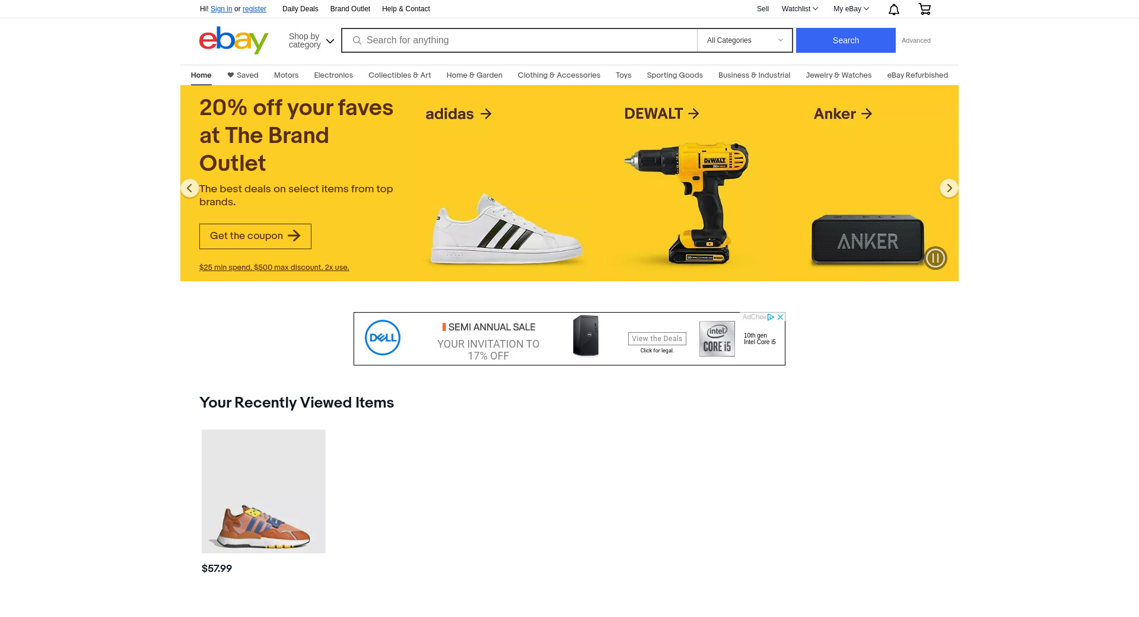Open the recently viewed sneaker thumbnail
The height and width of the screenshot is (617, 1139).
(x=263, y=491)
